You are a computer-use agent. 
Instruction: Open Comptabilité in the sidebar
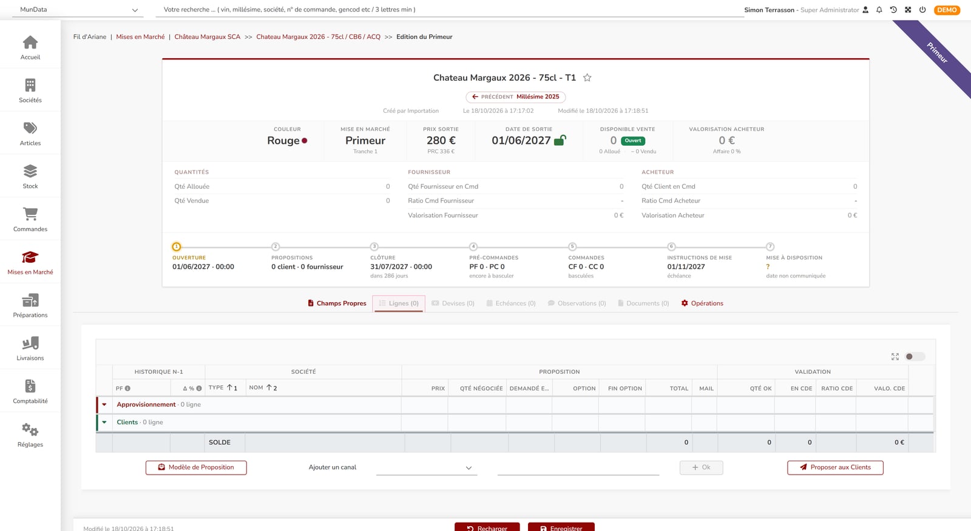pos(30,391)
